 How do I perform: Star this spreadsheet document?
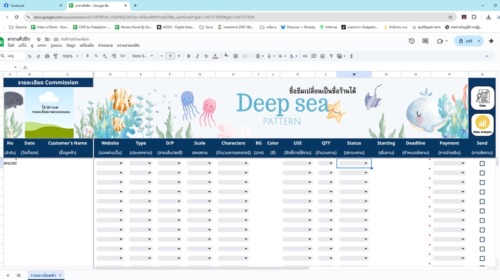[39, 39]
